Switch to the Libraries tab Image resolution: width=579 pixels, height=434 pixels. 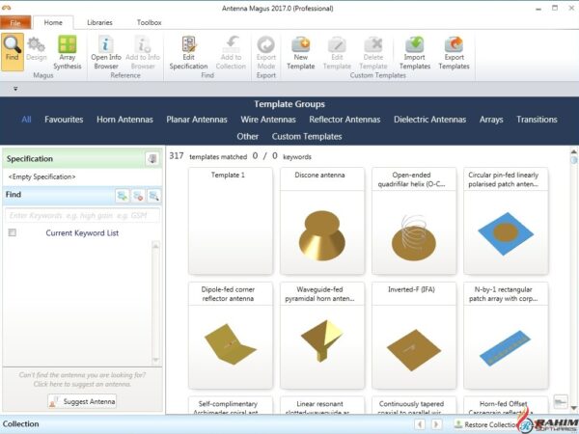(x=99, y=21)
